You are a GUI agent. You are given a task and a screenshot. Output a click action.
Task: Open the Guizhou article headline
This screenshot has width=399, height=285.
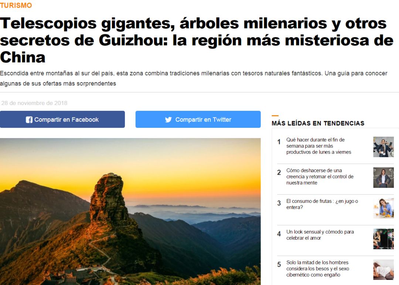click(197, 40)
